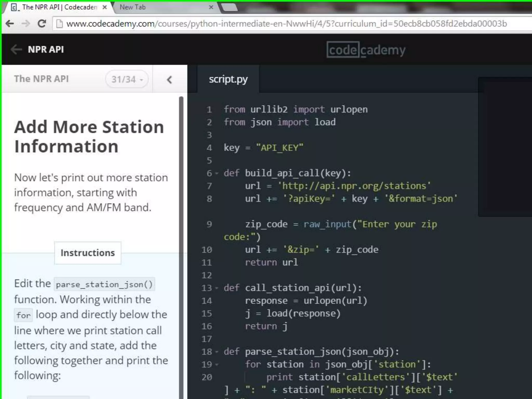532x399 pixels.
Task: Click the browser forward arrow
Action: point(26,24)
